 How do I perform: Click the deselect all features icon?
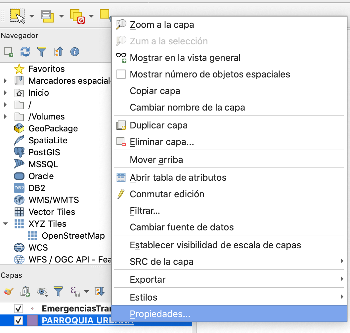click(x=77, y=16)
